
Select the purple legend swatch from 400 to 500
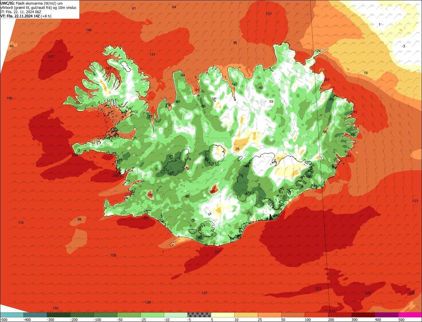[x=386, y=315]
